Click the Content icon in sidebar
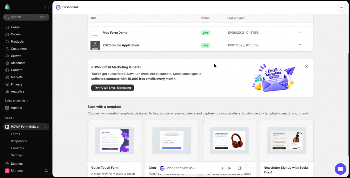 click(7, 70)
